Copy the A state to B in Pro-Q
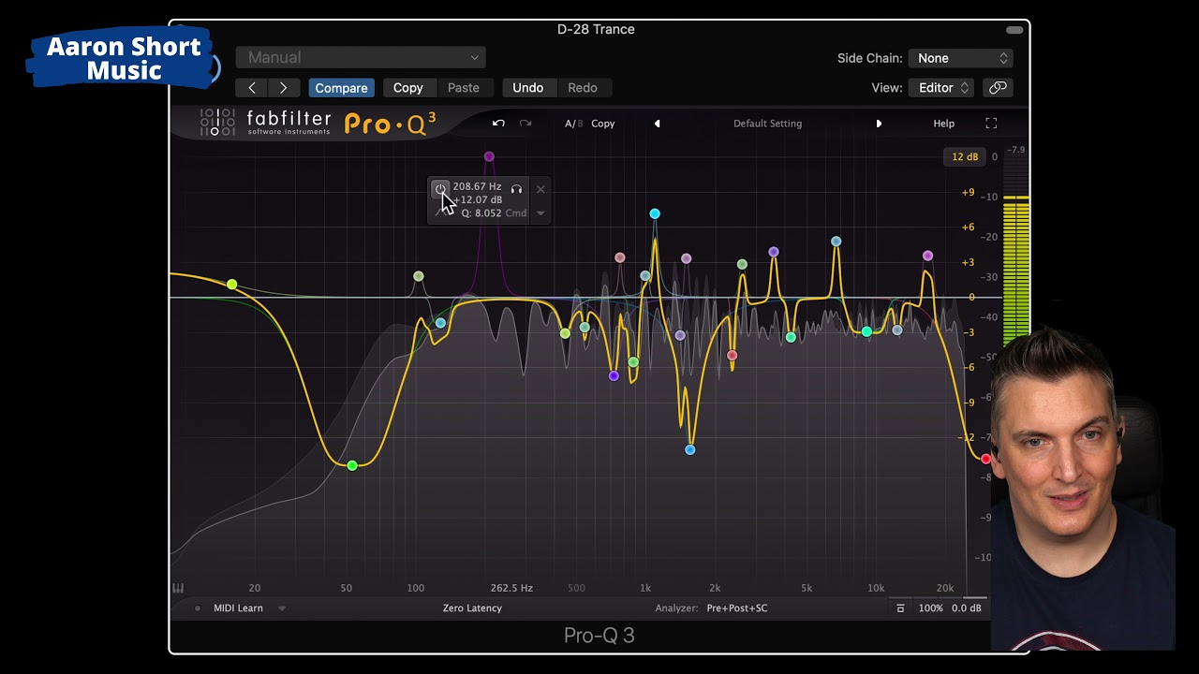Image resolution: width=1199 pixels, height=674 pixels. [x=603, y=124]
